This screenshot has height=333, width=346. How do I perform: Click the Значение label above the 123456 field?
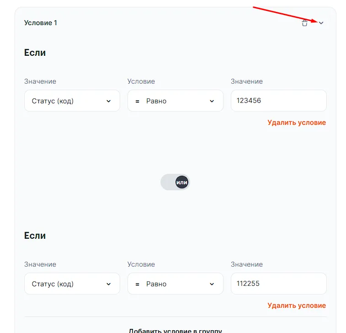coord(247,81)
